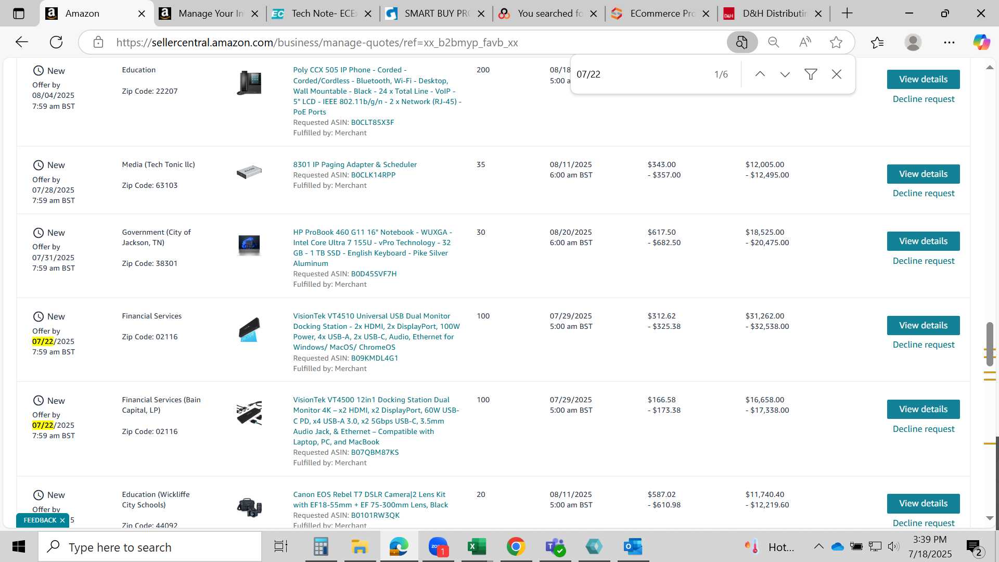Screen dimensions: 999x562
Task: Open the FEEDBACK tab
Action: click(x=40, y=520)
